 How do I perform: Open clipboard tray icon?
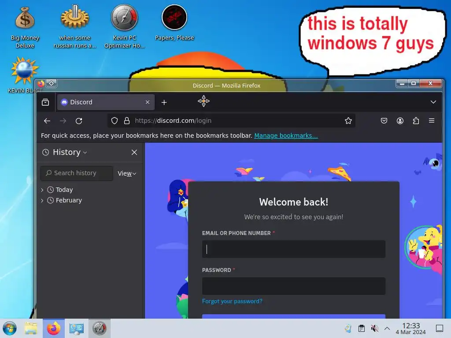[362, 328]
